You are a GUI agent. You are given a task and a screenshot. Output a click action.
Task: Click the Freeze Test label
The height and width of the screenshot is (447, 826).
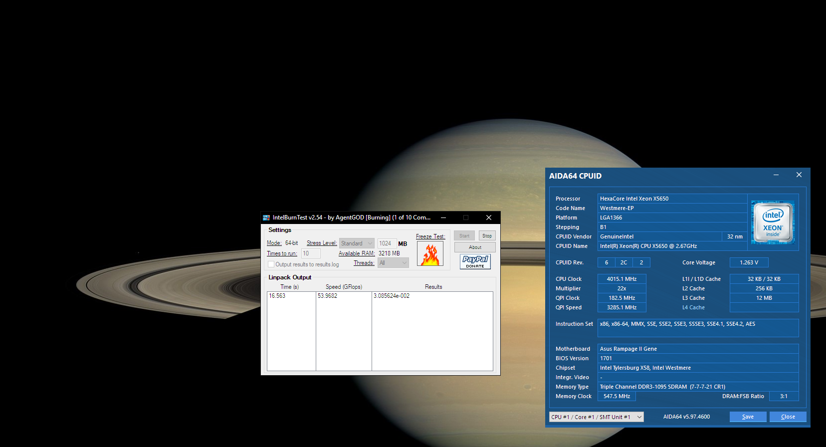pyautogui.click(x=430, y=236)
